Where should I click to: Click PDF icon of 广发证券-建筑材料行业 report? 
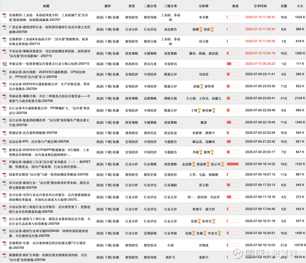(x=4, y=27)
